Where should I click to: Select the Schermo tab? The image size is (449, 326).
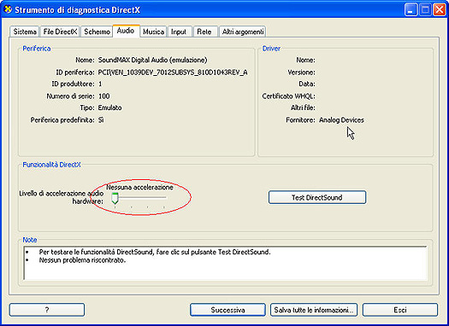(x=97, y=32)
